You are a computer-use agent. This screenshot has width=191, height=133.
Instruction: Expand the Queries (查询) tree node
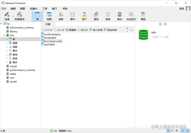(x=7, y=55)
